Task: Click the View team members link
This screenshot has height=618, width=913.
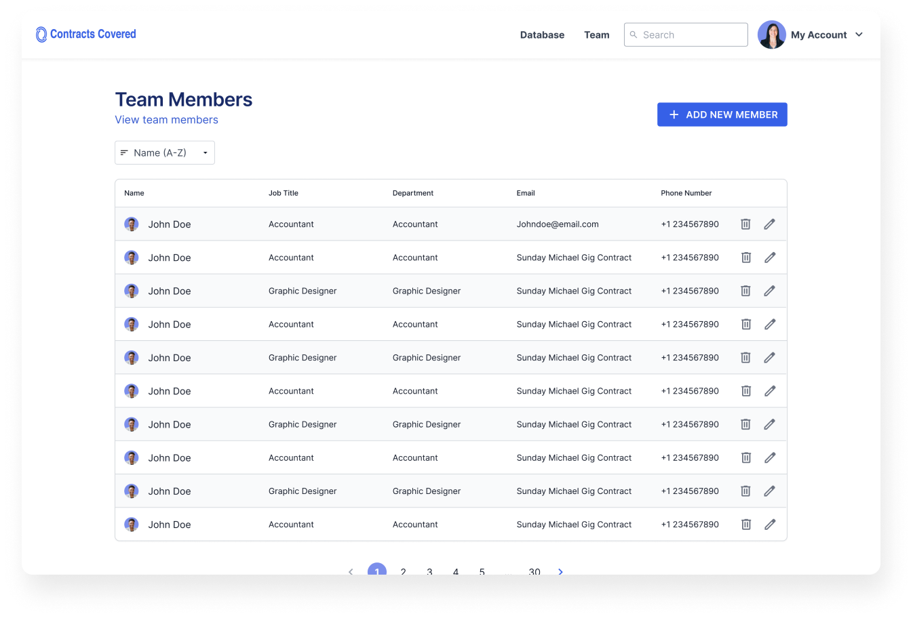Action: 166,120
